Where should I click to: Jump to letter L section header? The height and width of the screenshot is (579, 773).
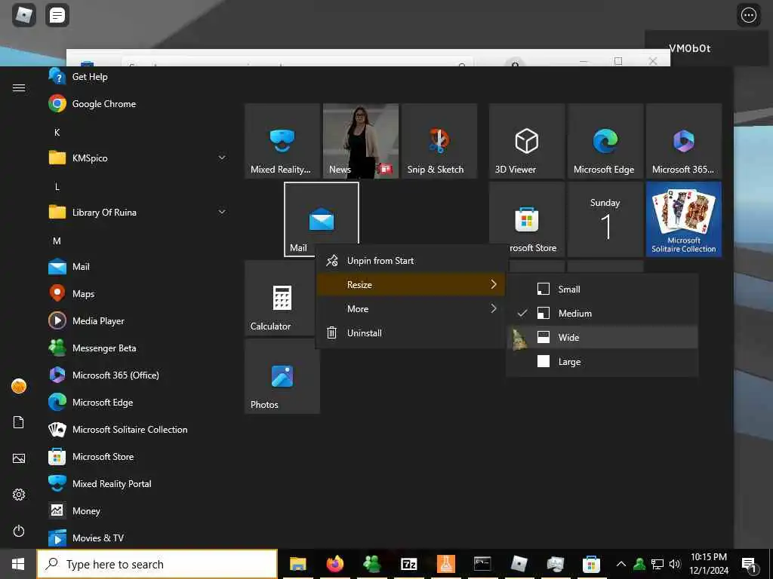[x=57, y=187]
